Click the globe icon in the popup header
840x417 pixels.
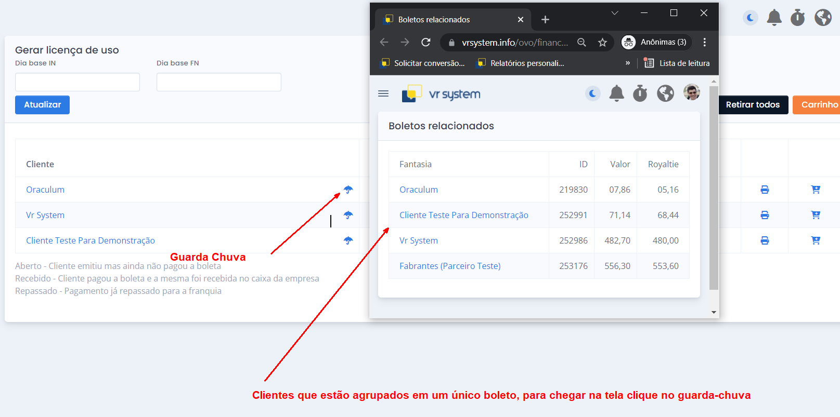pyautogui.click(x=665, y=93)
